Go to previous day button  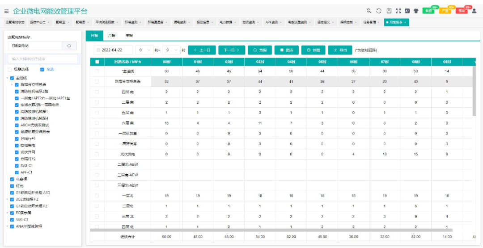(x=202, y=50)
